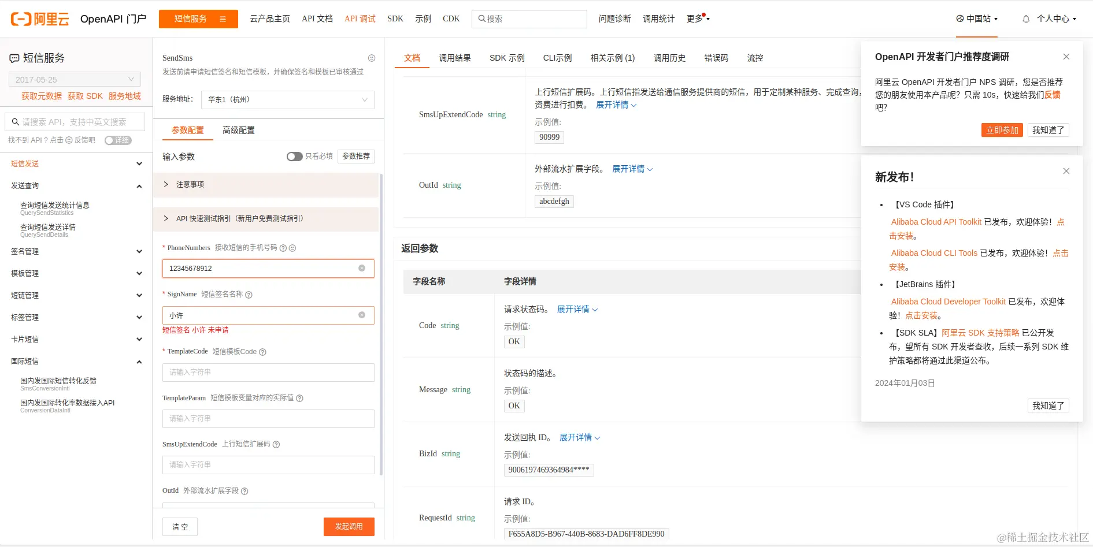The width and height of the screenshot is (1093, 547).
Task: Toggle the 详细 switch in sidebar
Action: (x=118, y=140)
